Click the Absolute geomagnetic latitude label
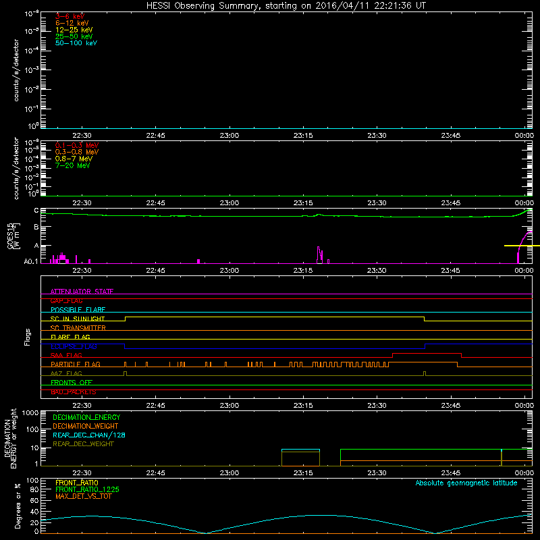Viewport: 540px width, 540px height. (x=466, y=483)
